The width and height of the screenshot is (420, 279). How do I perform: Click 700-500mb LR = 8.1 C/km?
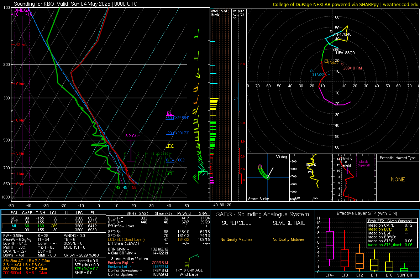point(25,273)
